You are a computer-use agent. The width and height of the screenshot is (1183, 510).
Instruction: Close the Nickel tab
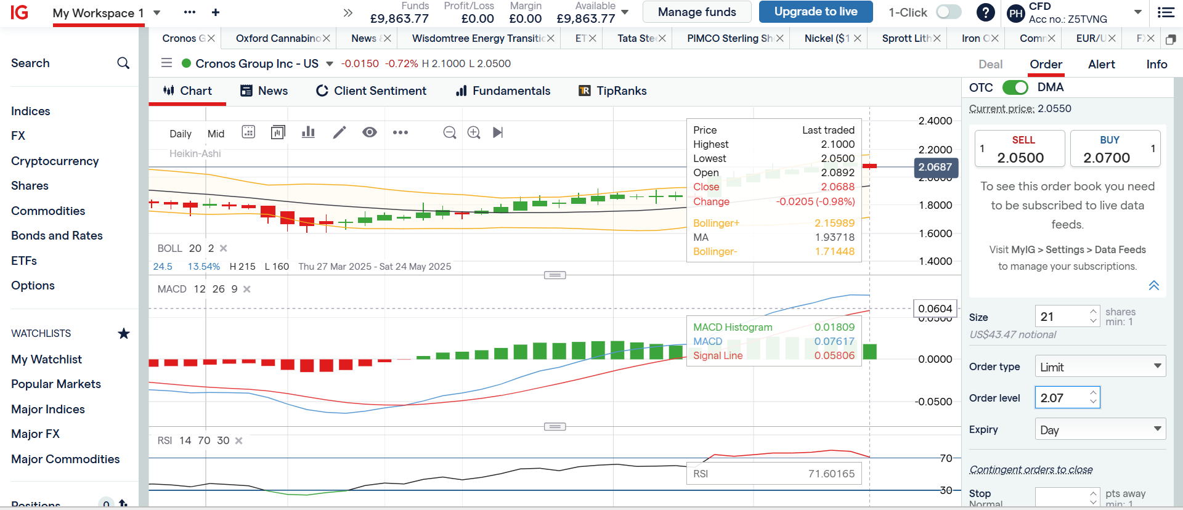click(857, 38)
